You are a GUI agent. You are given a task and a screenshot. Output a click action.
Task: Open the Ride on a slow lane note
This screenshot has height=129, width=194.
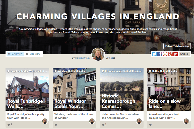point(165,104)
